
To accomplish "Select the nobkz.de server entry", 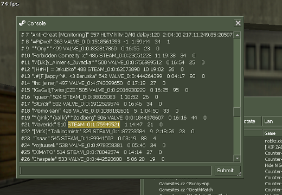I will [x=273, y=141].
